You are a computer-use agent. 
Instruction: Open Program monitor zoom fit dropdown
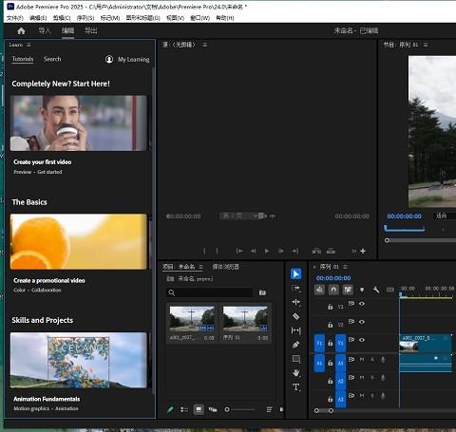click(445, 216)
